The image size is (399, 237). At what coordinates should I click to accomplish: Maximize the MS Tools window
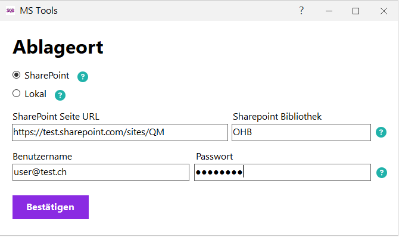[356, 11]
